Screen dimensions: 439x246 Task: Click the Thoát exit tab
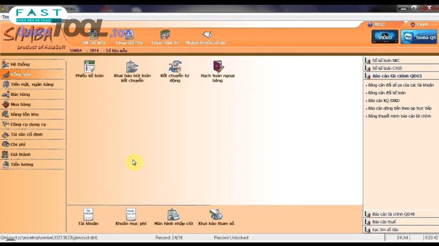419,24
